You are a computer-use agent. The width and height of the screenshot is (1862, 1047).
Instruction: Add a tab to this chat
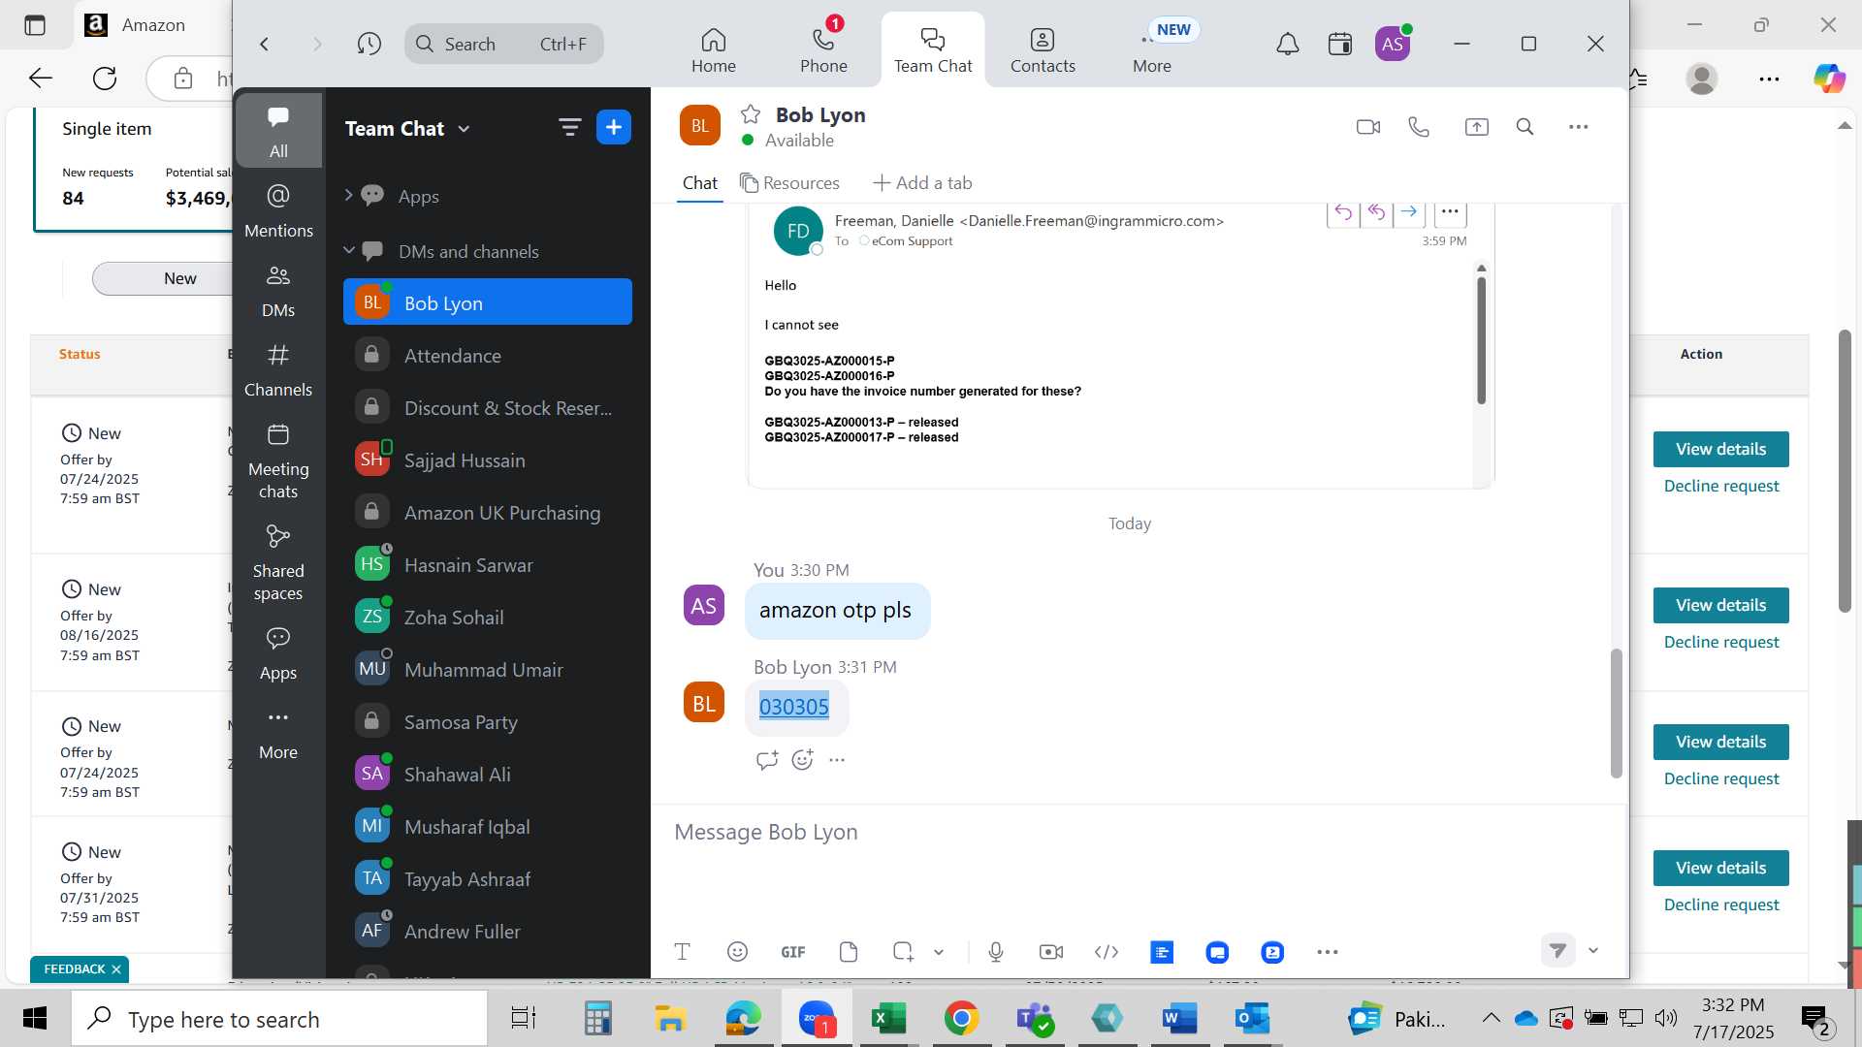point(922,183)
